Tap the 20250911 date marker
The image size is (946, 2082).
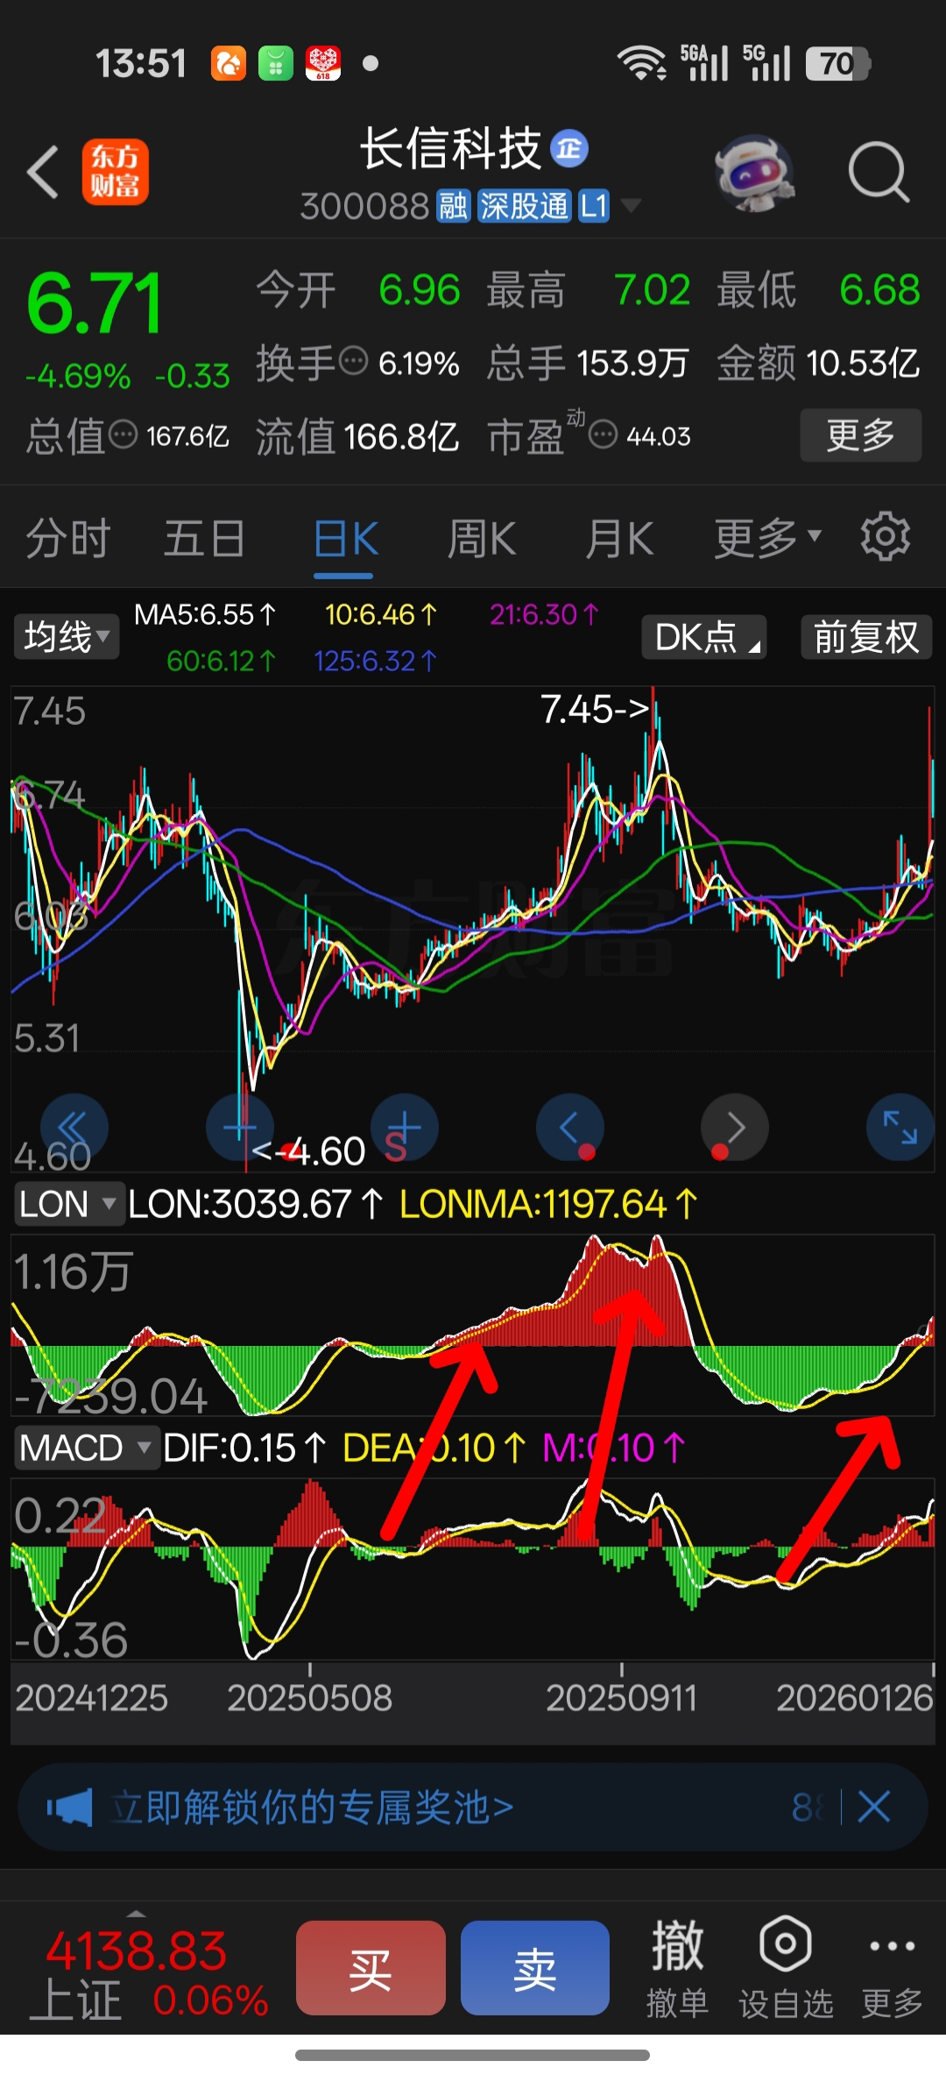pyautogui.click(x=621, y=1698)
